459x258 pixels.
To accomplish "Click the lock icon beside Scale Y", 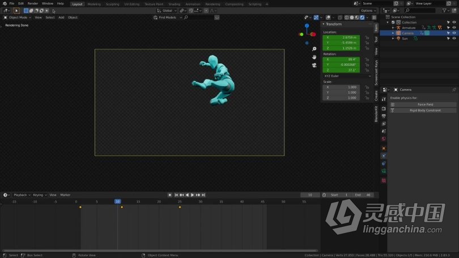I will tap(367, 92).
